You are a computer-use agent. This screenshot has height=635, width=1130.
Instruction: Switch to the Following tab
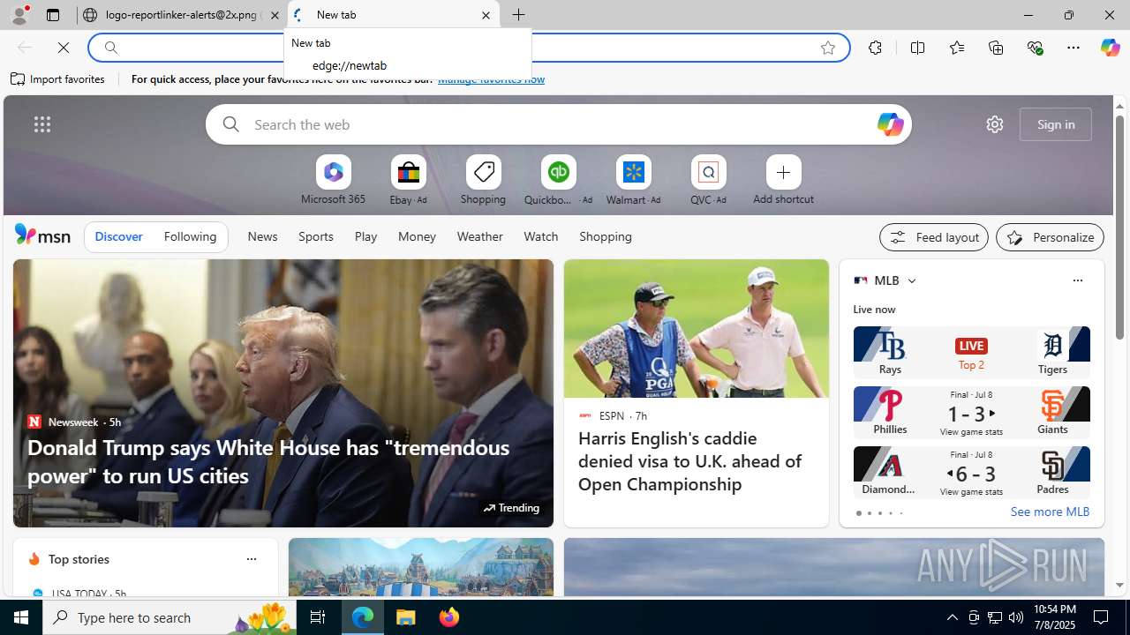[x=190, y=236]
